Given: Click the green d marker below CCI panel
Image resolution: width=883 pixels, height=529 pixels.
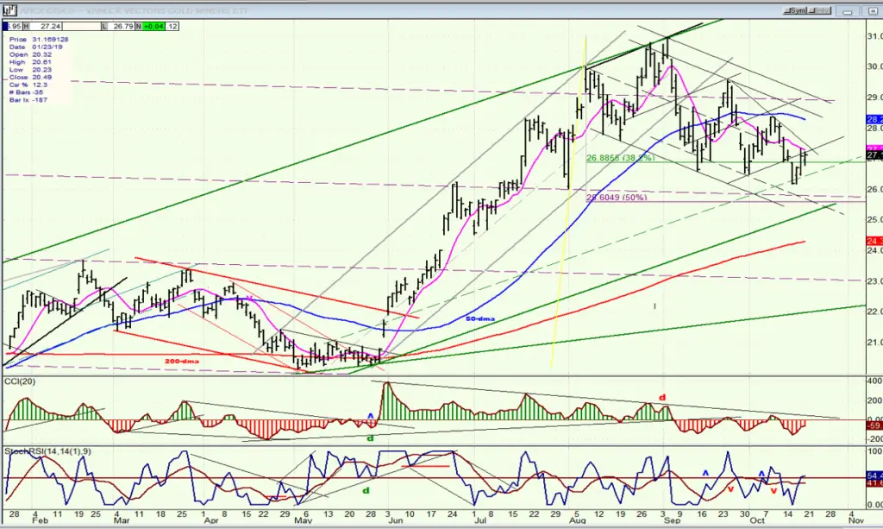Looking at the screenshot, I should [371, 438].
